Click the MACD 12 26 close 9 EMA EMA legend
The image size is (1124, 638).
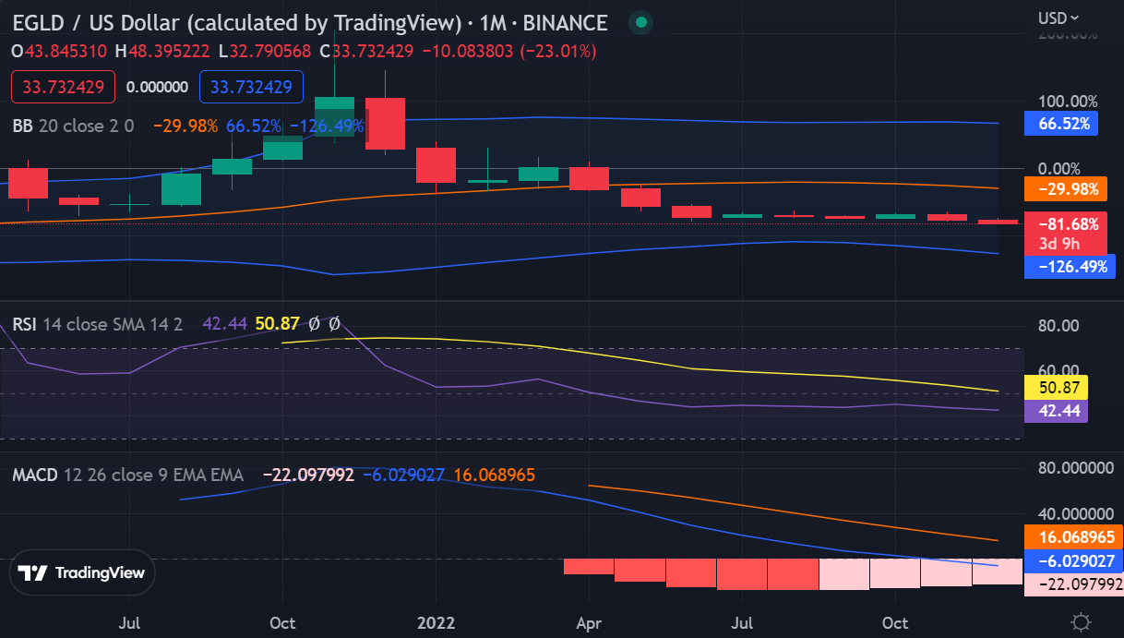click(128, 475)
